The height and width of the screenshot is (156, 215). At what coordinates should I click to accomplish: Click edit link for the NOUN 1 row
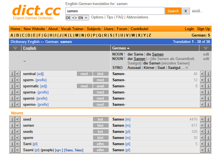click(x=206, y=54)
